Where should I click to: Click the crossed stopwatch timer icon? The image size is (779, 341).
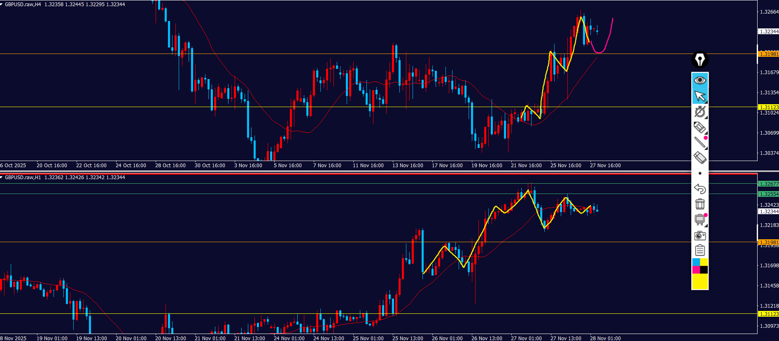tap(700, 112)
